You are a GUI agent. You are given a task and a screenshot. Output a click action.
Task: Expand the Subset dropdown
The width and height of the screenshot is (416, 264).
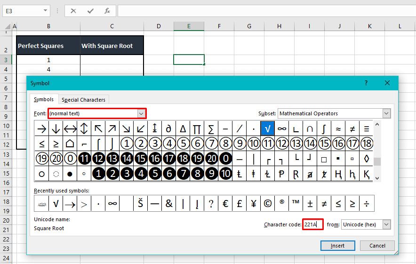(386, 113)
